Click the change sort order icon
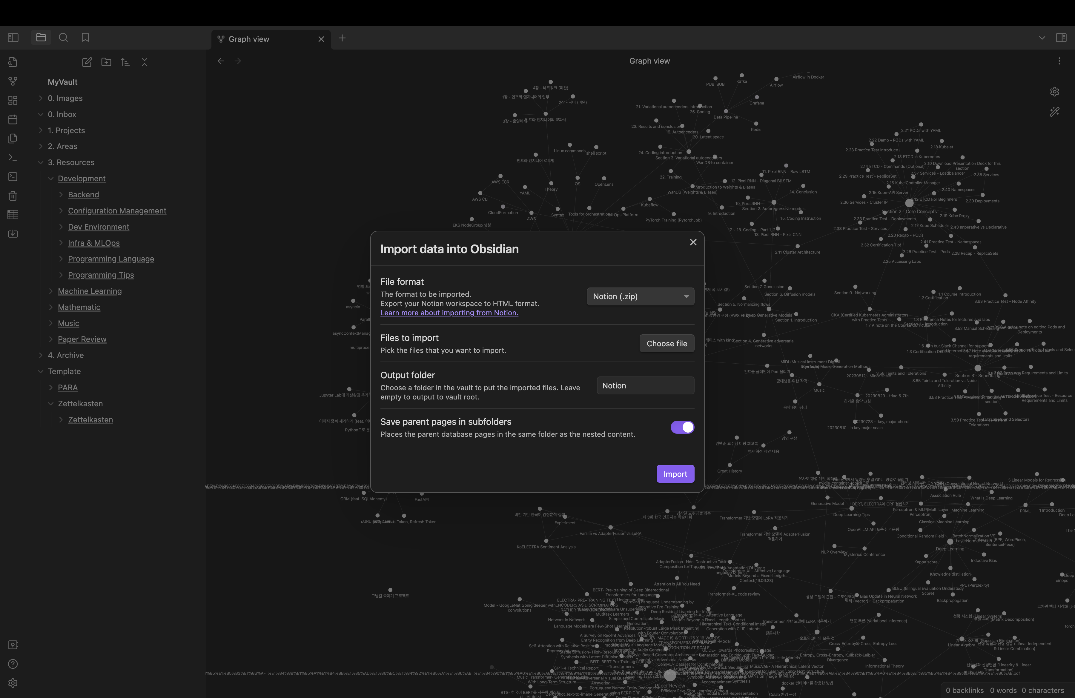Viewport: 1075px width, 698px height. [125, 62]
